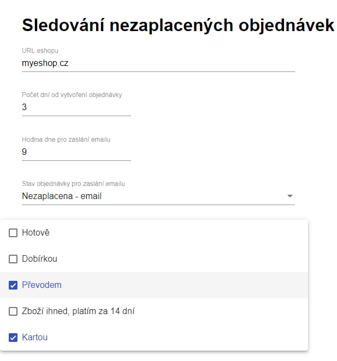Viewport: 337px width, 361px height.
Task: Enable the Dobírkou checkbox
Action: click(13, 259)
